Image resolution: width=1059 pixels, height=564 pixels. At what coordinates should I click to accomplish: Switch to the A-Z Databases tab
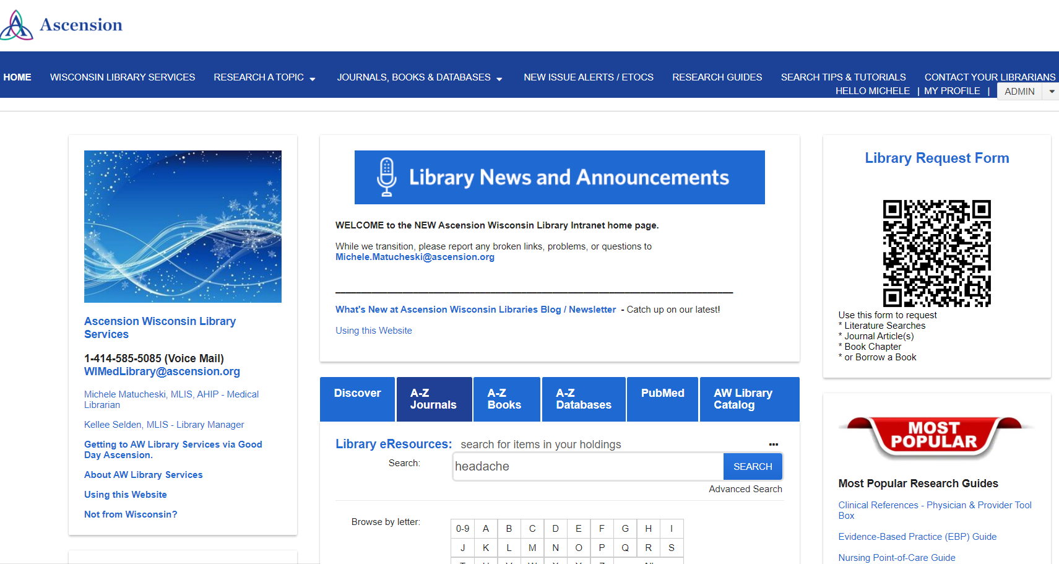pos(584,399)
